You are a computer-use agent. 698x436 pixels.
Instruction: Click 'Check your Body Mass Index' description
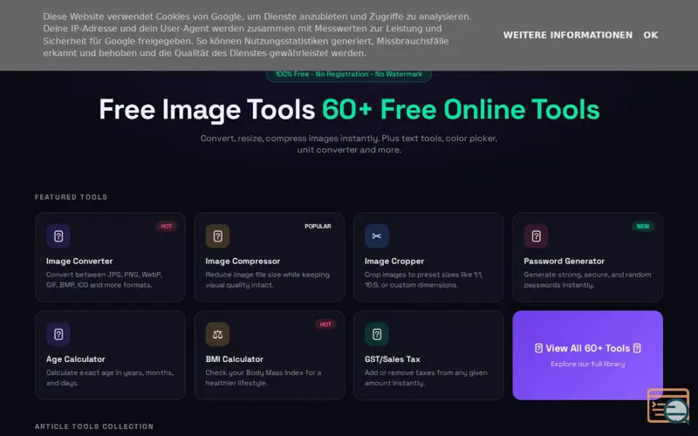click(263, 378)
